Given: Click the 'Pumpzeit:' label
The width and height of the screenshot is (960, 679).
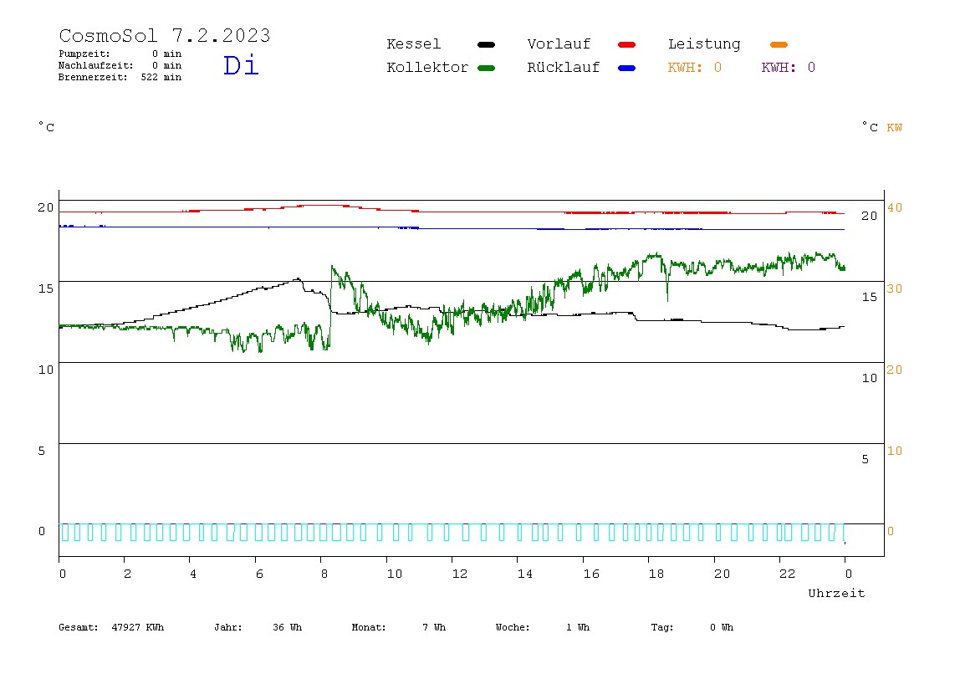Looking at the screenshot, I should pyautogui.click(x=84, y=54).
